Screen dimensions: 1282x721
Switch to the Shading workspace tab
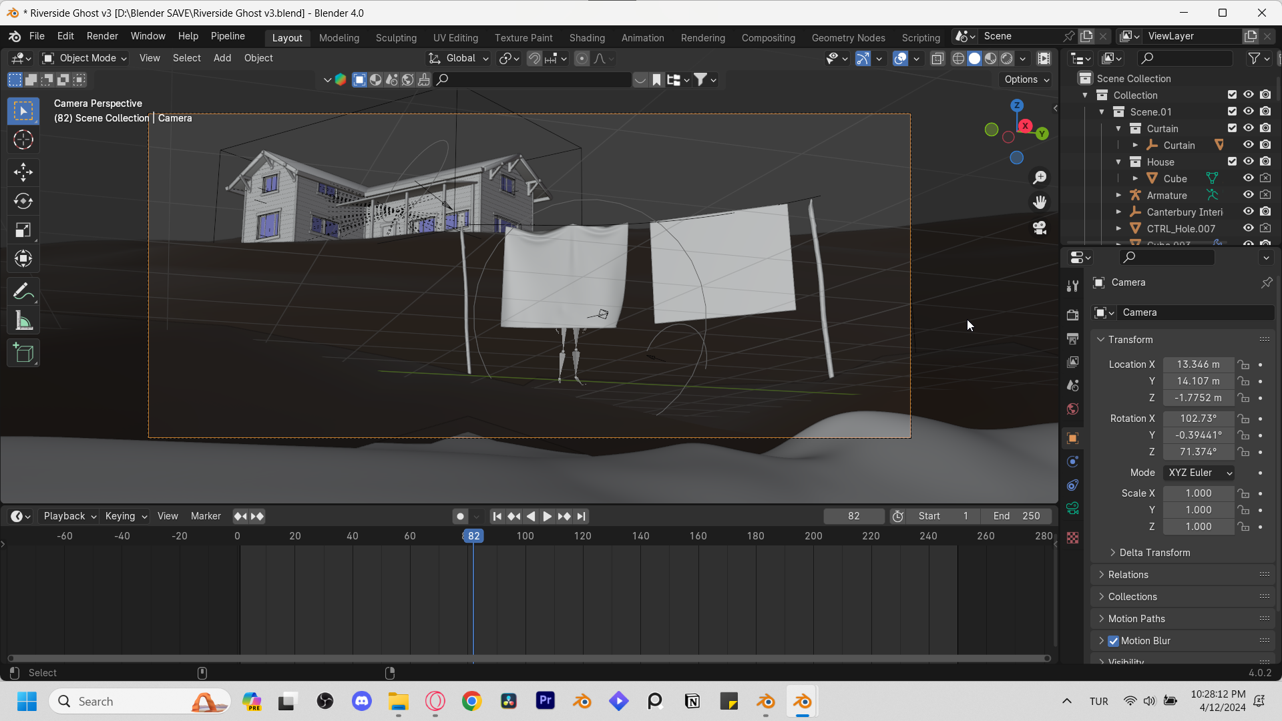(587, 38)
